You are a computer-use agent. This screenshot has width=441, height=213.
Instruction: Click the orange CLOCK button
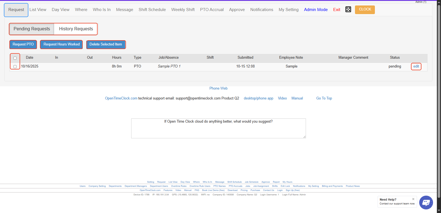pyautogui.click(x=365, y=10)
